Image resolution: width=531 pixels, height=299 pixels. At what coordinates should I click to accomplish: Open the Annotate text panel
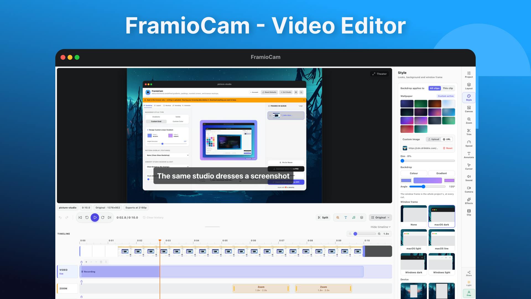(x=469, y=155)
